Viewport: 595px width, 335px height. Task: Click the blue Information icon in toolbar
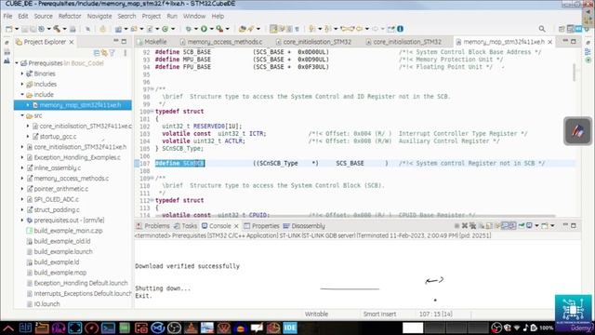[x=400, y=29]
